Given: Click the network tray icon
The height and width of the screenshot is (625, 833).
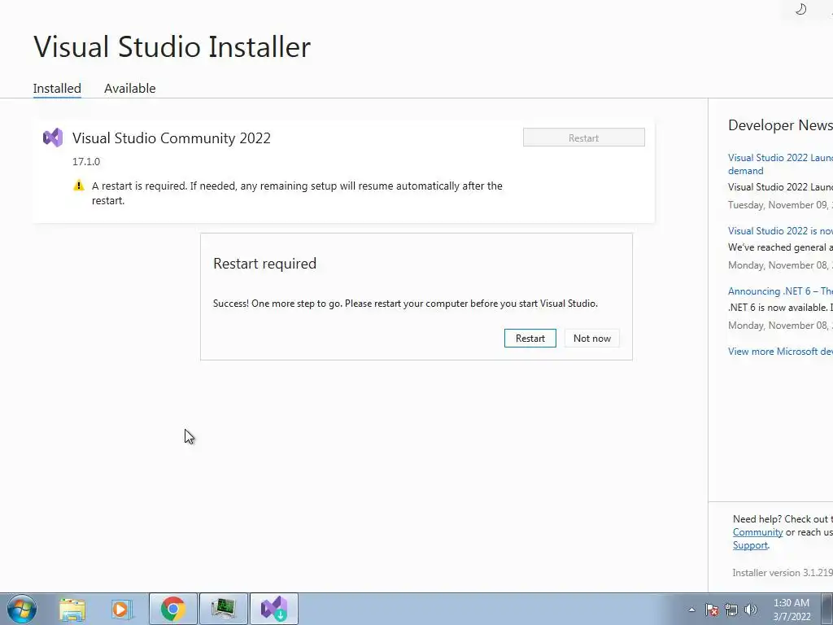Looking at the screenshot, I should coord(731,610).
